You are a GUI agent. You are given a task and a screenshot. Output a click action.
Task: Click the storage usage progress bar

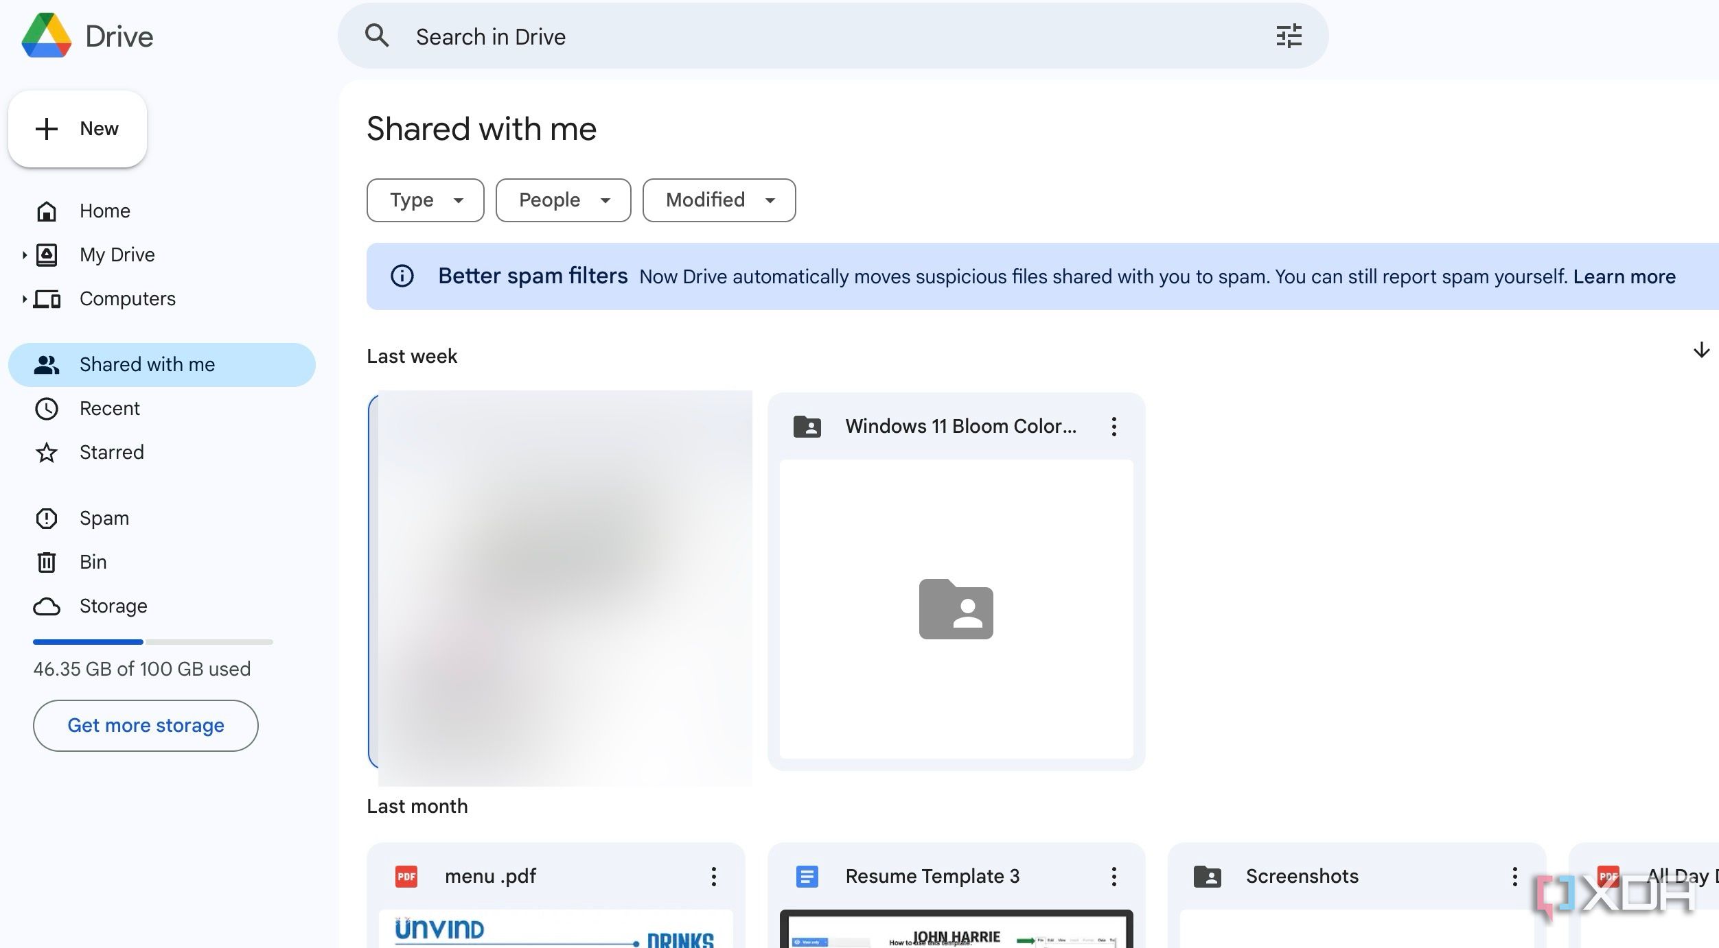[x=153, y=642]
